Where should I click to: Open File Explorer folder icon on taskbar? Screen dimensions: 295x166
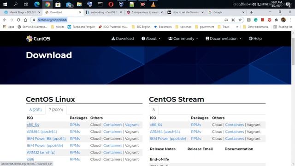[79, 4]
